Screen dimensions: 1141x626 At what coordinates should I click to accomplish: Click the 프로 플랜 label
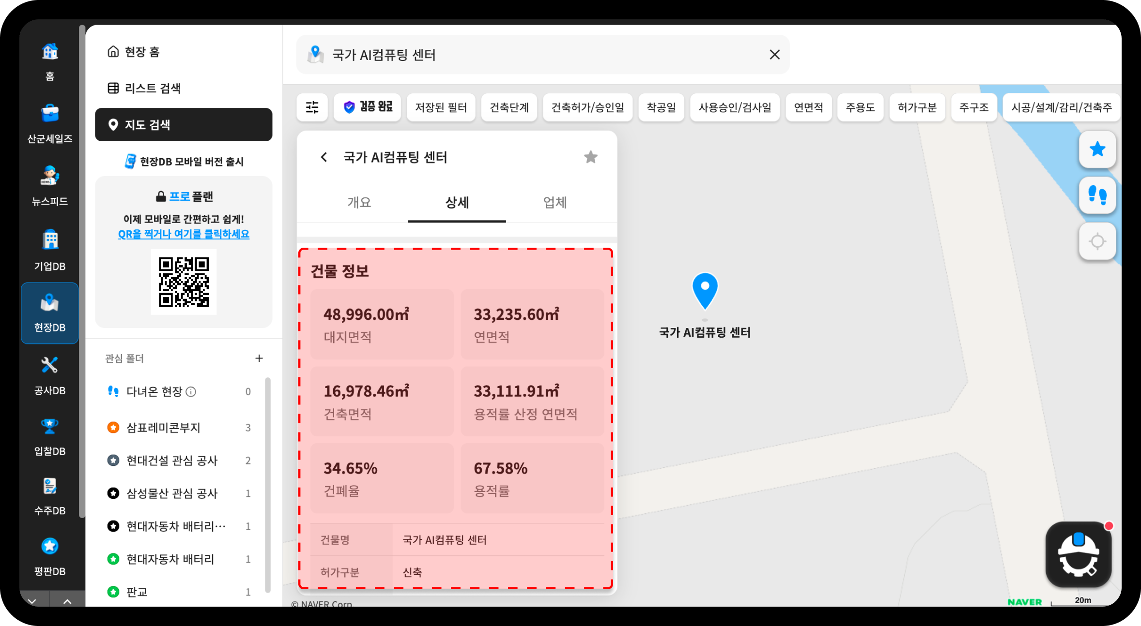(x=184, y=196)
